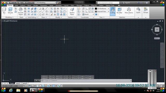Select the Line tool in Draw panel
The image size is (166, 93).
point(43,11)
